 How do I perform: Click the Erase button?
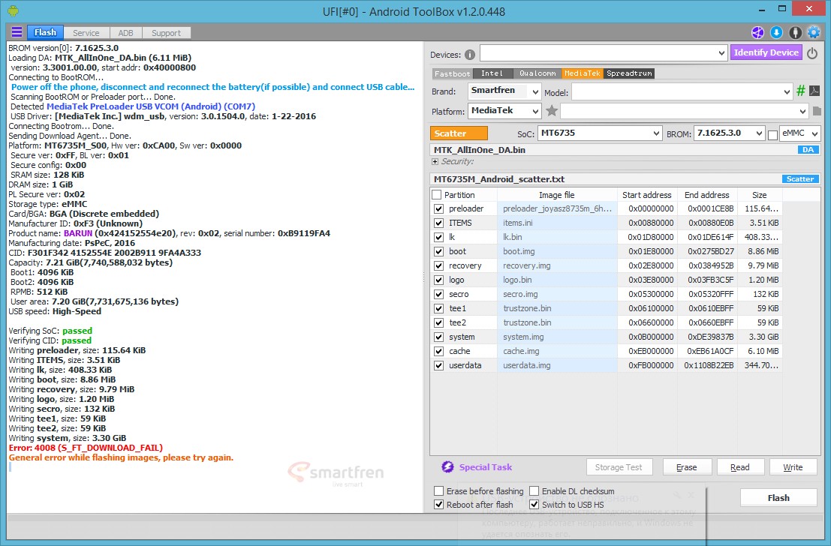point(686,467)
